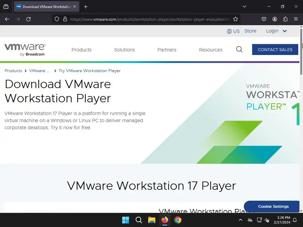Show hidden system tray icons
303x227 pixels.
pos(240,220)
